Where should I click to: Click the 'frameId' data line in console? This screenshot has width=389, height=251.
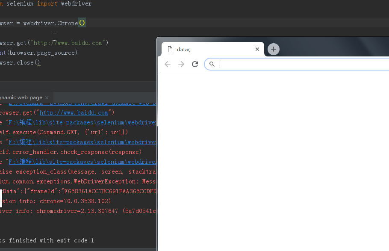tap(80, 192)
